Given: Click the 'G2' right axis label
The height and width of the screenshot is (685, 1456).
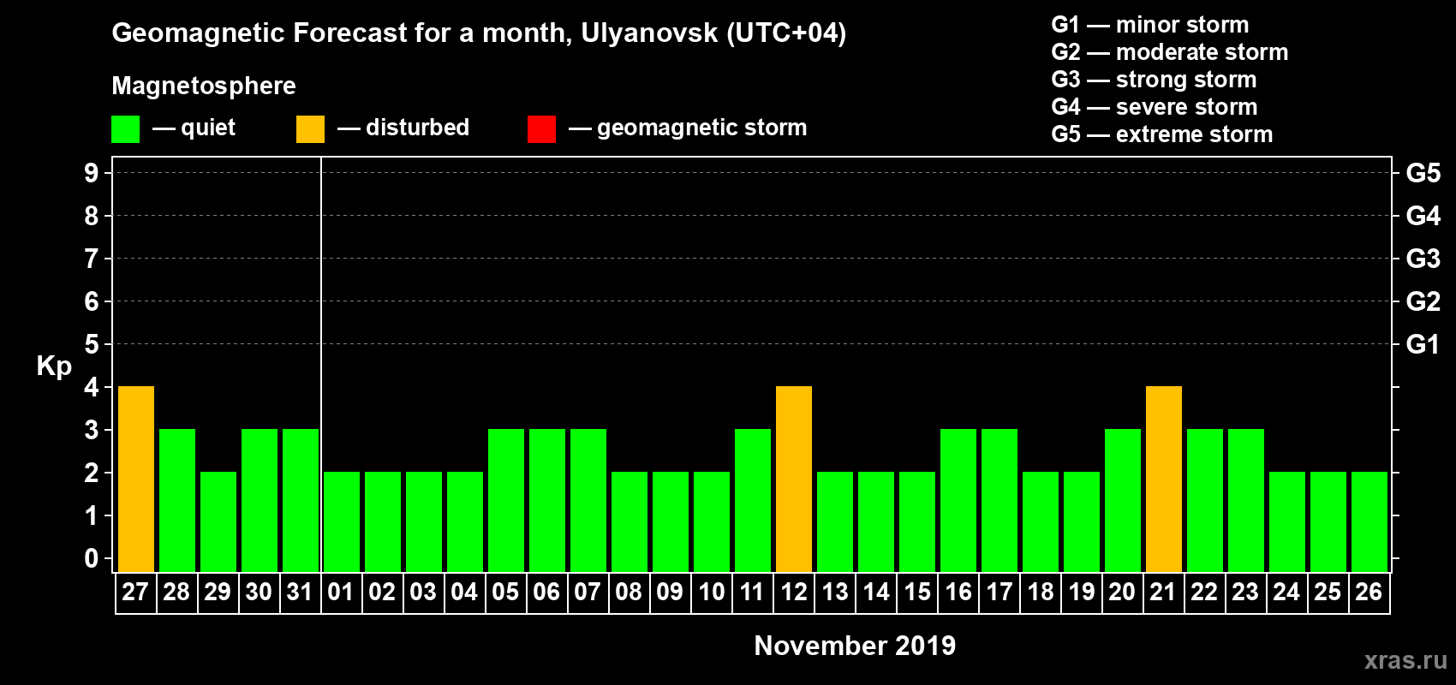Looking at the screenshot, I should point(1423,301).
